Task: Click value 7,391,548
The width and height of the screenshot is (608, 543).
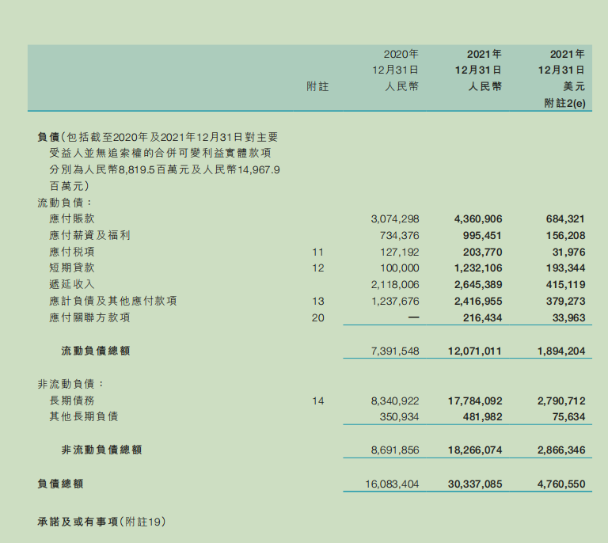Action: click(x=395, y=351)
